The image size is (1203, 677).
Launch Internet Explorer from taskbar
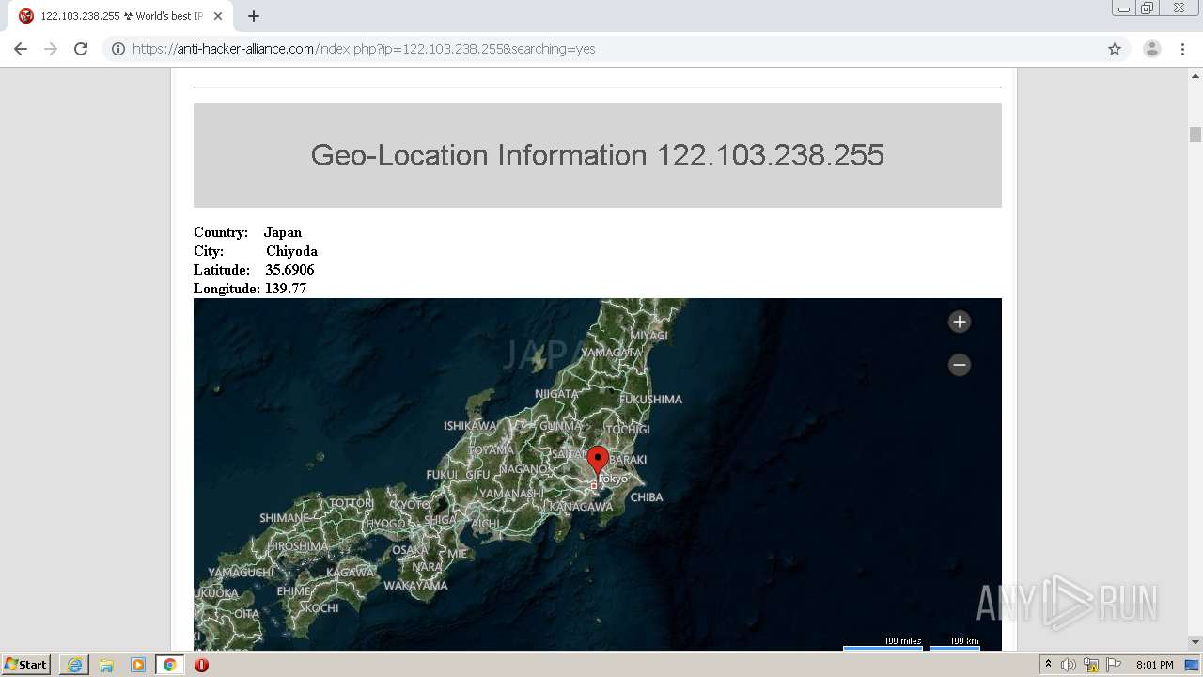click(74, 665)
